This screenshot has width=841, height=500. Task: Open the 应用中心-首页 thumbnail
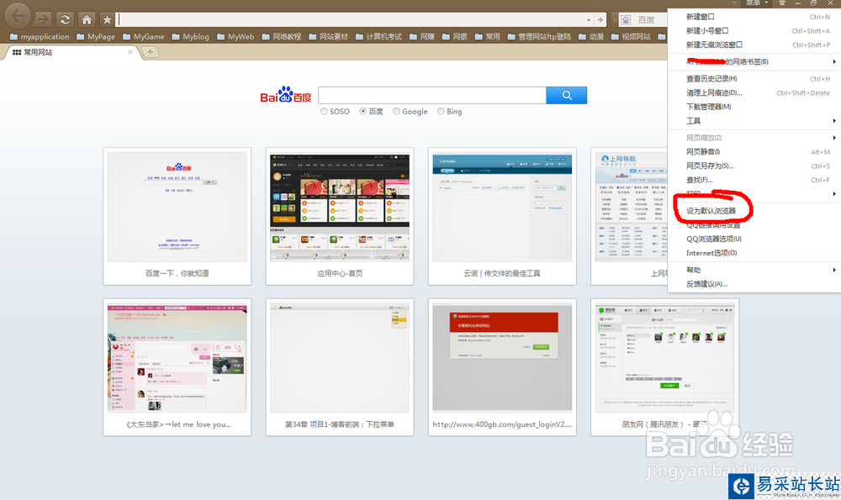click(x=340, y=217)
